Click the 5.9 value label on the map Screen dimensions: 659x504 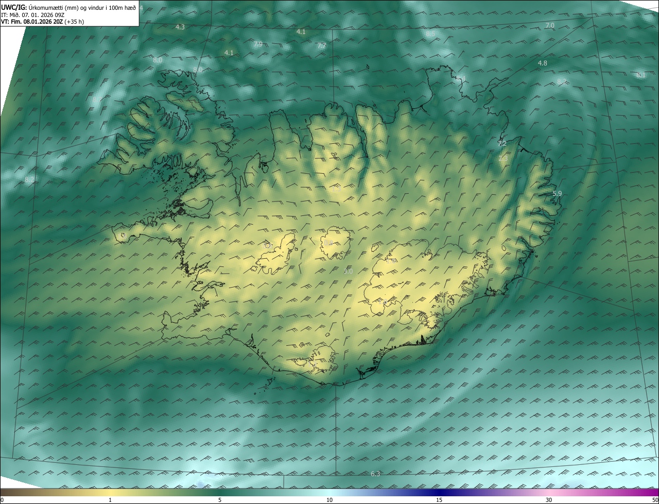click(x=557, y=193)
